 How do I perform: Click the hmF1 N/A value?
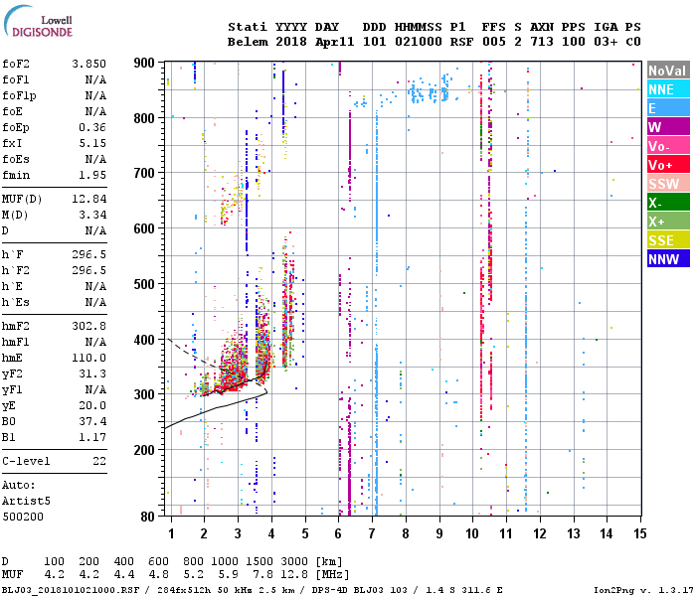95,343
